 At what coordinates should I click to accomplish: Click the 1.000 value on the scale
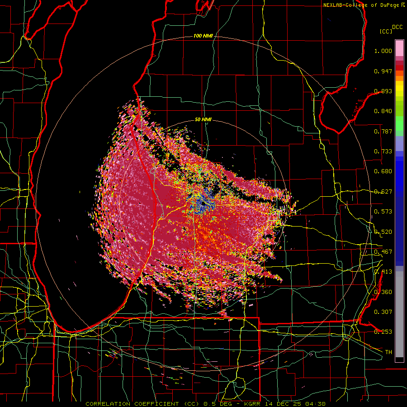pos(383,51)
